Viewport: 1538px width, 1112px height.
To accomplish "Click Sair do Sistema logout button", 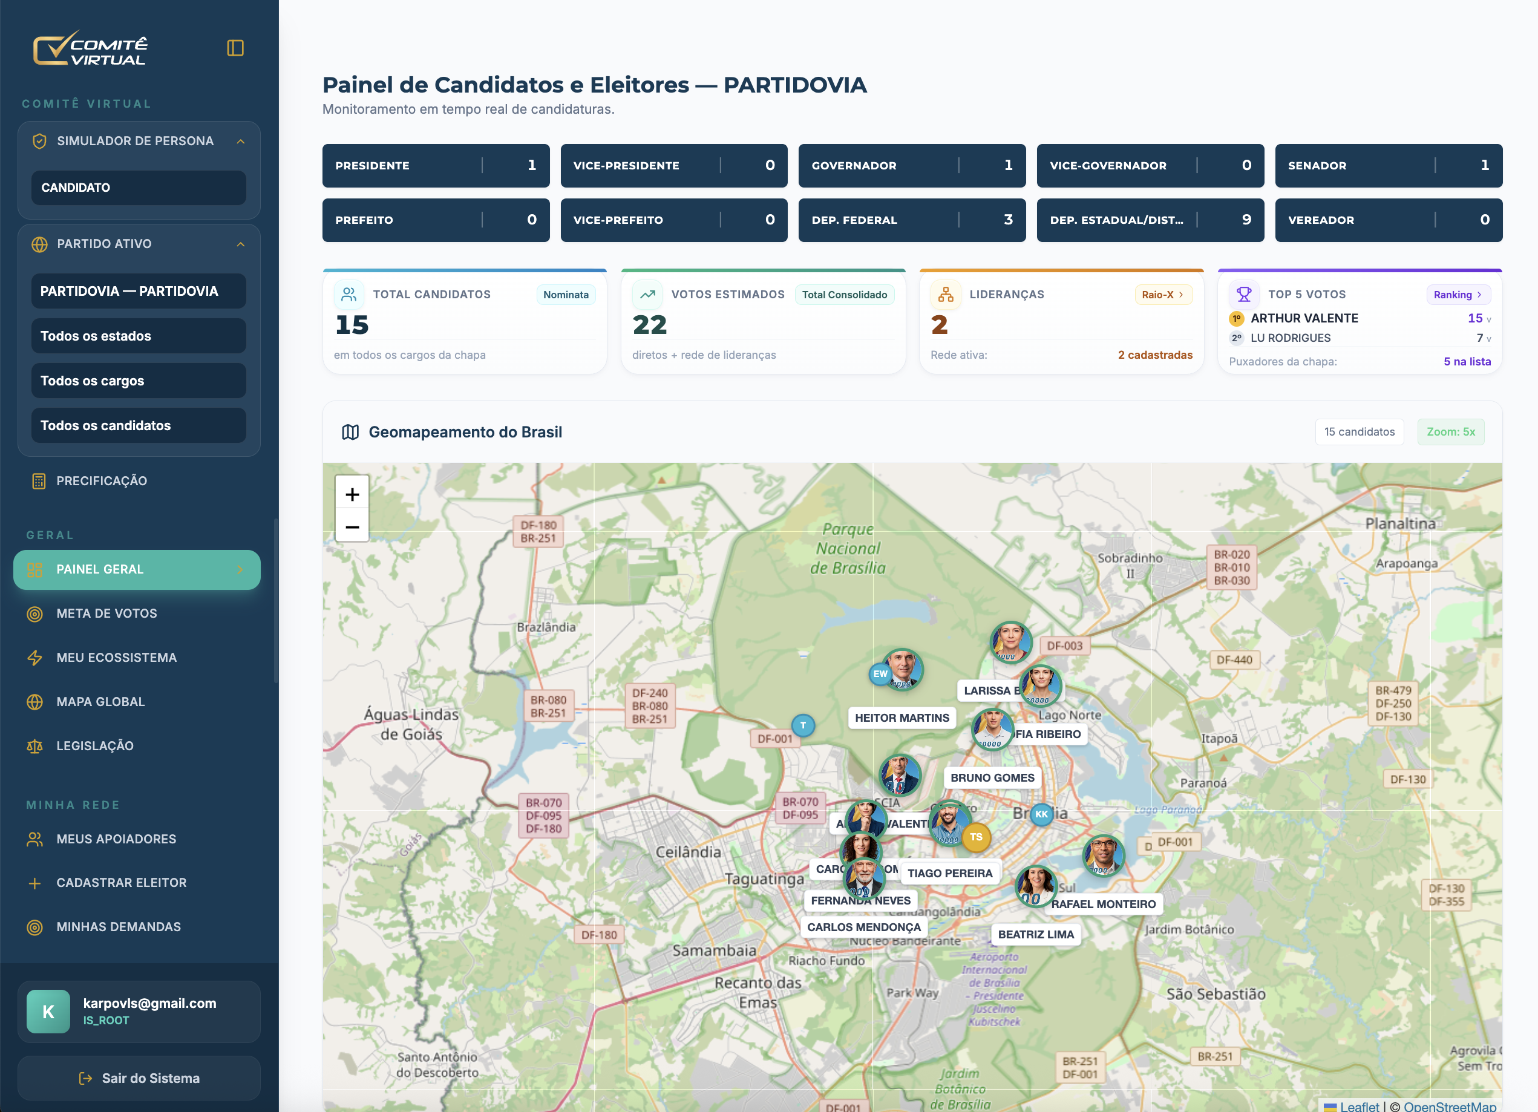I will [139, 1078].
